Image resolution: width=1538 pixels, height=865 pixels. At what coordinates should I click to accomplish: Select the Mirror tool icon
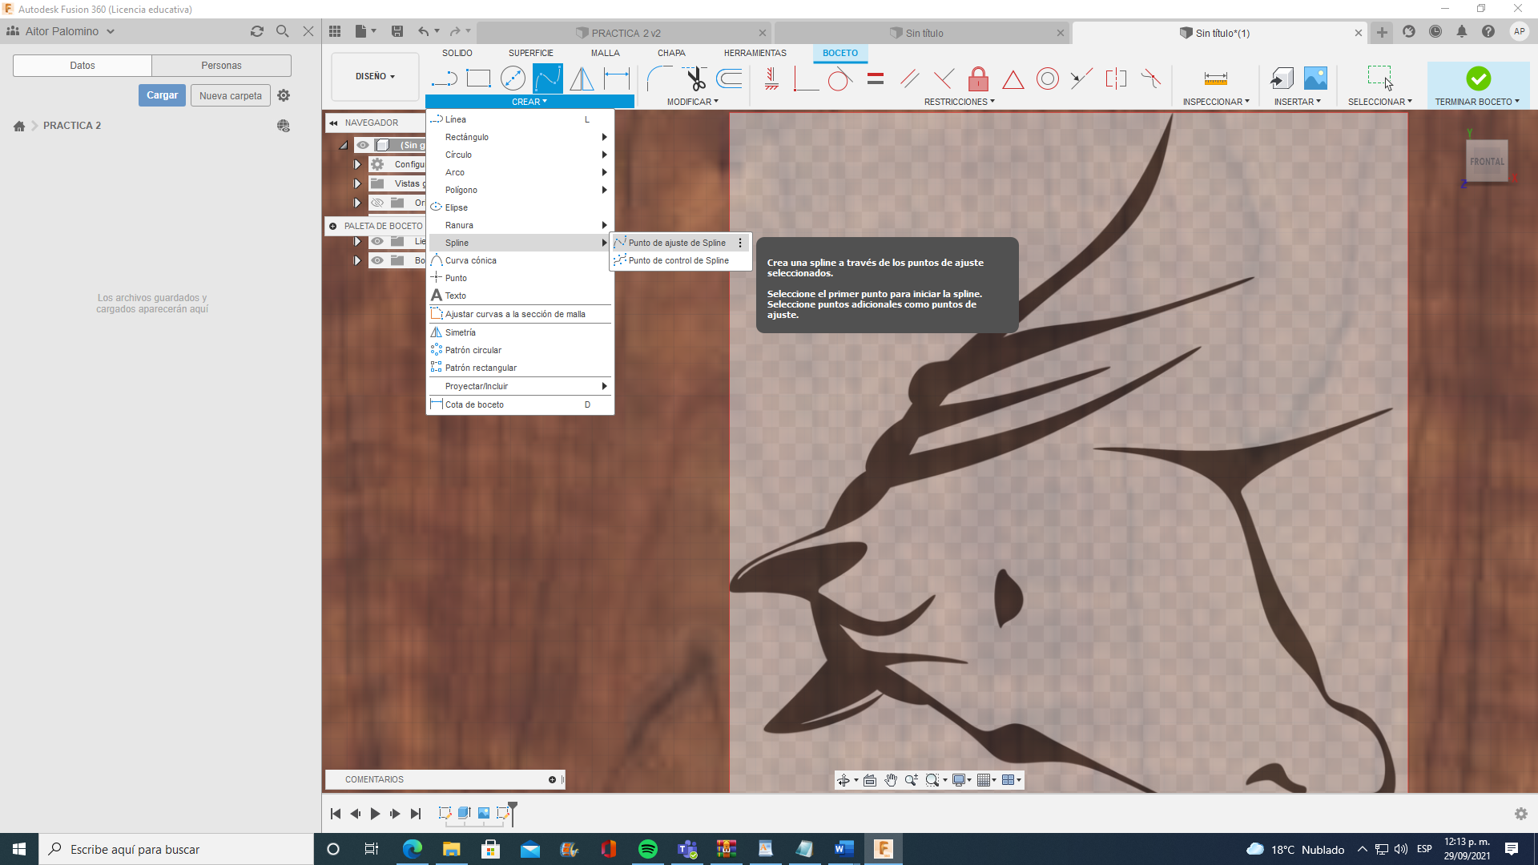click(x=582, y=78)
